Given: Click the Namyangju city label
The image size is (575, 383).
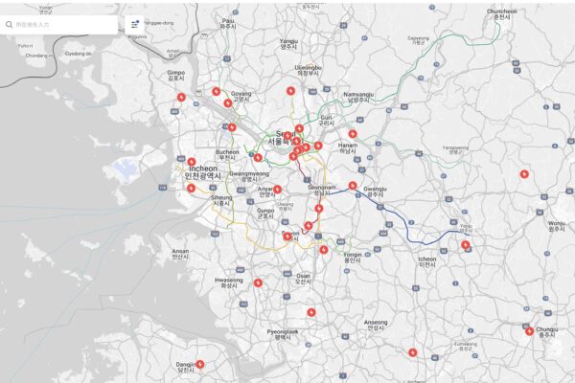Looking at the screenshot, I should click(359, 96).
